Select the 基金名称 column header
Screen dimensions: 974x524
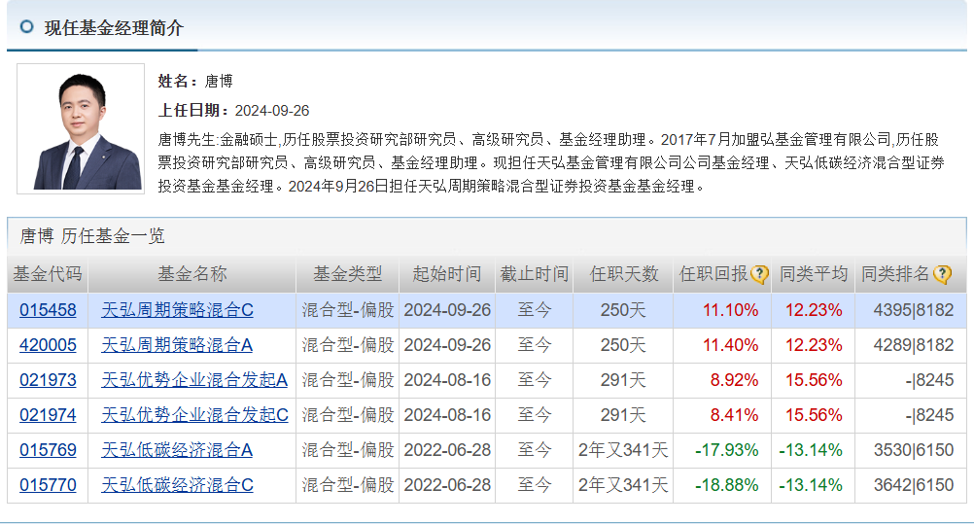[x=191, y=274]
